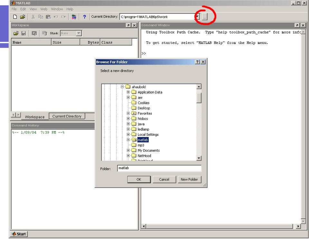Screen dimensions: 309x239
Task: Open the Stack Base dropdown
Action: (79, 33)
